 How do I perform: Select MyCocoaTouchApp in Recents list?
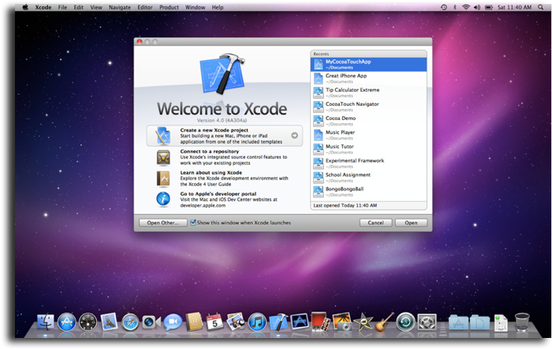pyautogui.click(x=369, y=64)
